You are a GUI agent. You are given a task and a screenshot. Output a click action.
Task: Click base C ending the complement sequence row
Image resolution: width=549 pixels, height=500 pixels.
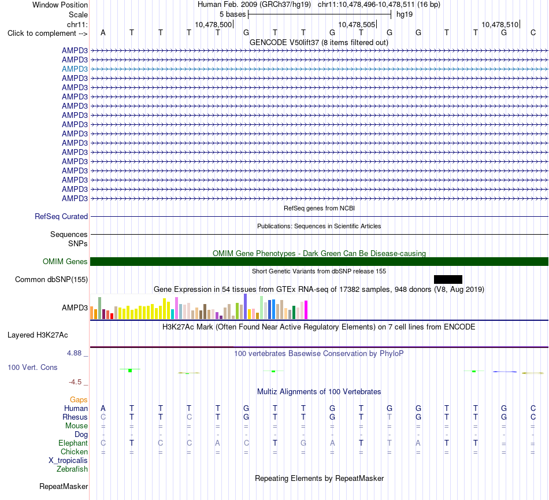533,32
